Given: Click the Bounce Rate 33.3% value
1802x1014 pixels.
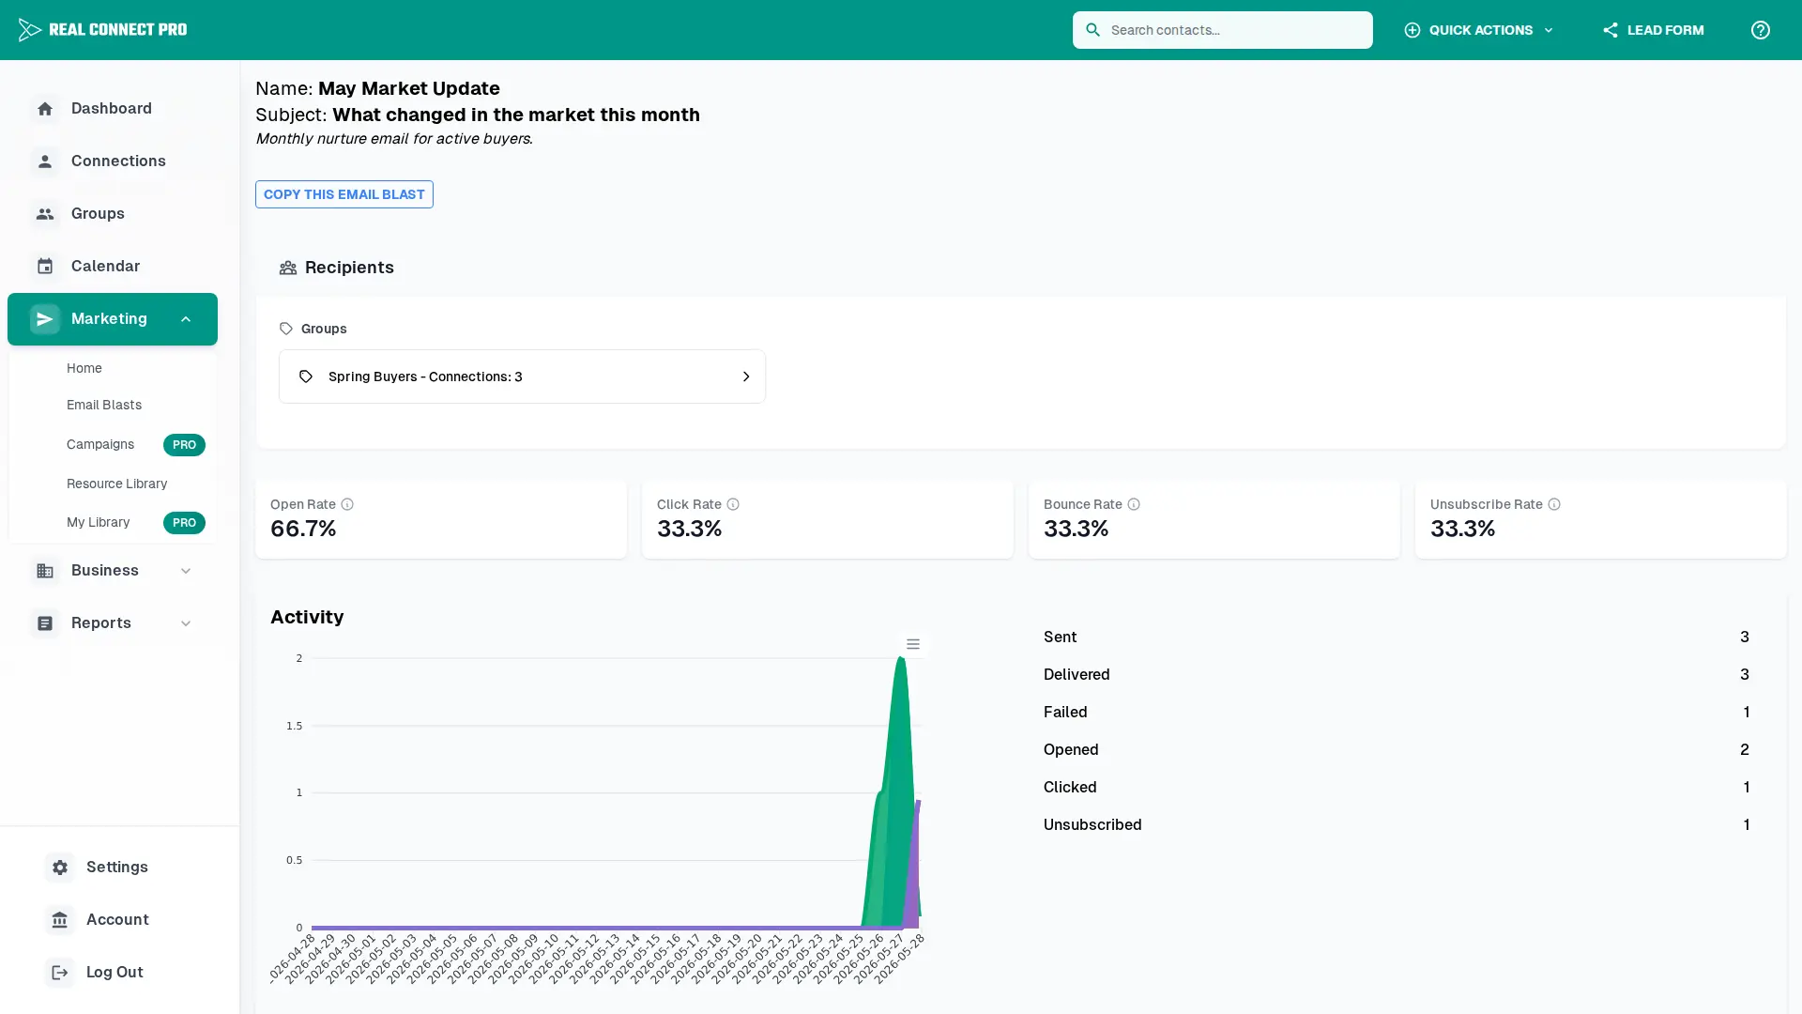Looking at the screenshot, I should [x=1076, y=529].
